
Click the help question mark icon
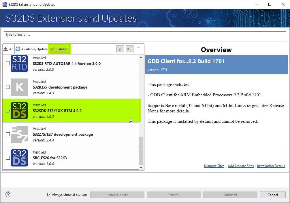tap(8, 194)
